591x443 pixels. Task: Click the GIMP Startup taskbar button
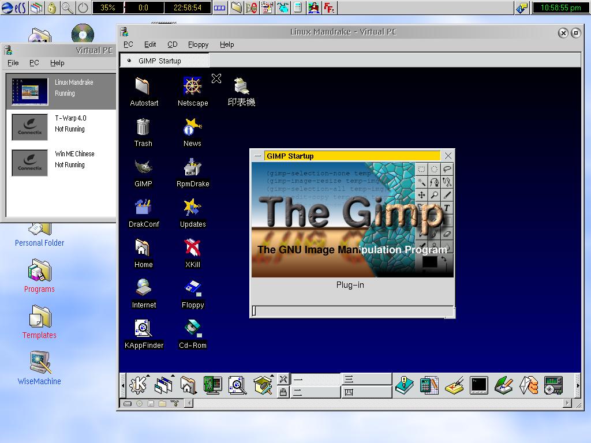click(164, 61)
